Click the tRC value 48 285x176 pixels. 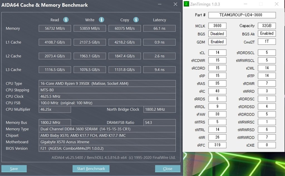(x=217, y=91)
